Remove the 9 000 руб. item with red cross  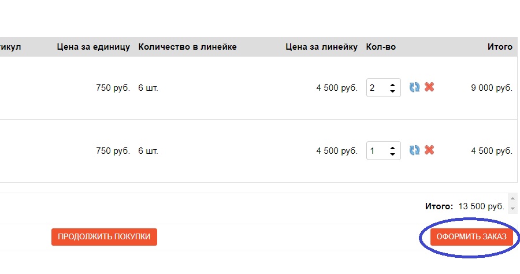429,87
